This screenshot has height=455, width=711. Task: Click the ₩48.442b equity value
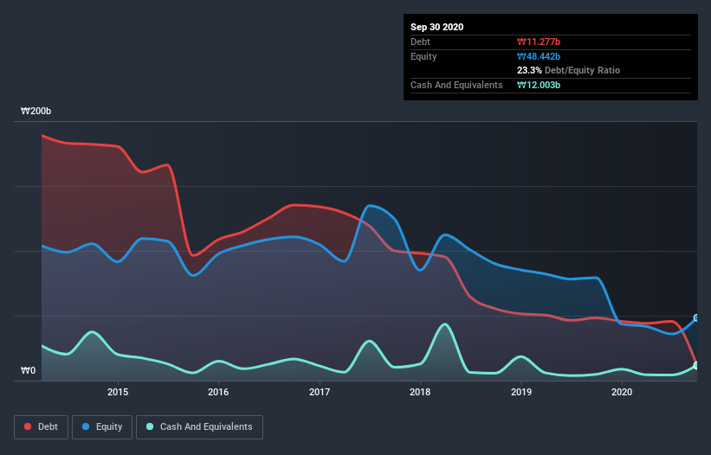coord(539,56)
